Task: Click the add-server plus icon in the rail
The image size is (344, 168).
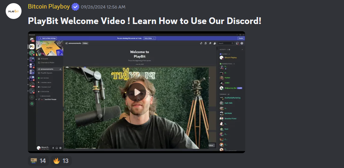Action: [32, 97]
